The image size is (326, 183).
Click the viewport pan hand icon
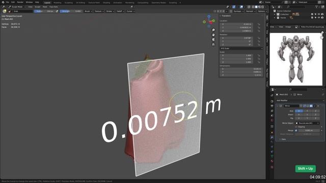(x=213, y=35)
